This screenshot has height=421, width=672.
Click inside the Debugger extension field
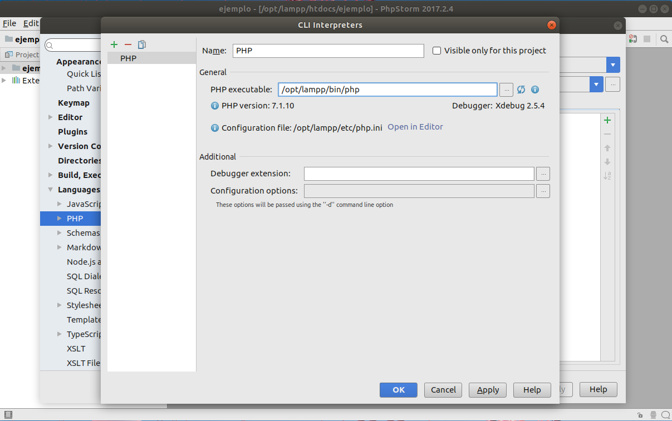(419, 174)
